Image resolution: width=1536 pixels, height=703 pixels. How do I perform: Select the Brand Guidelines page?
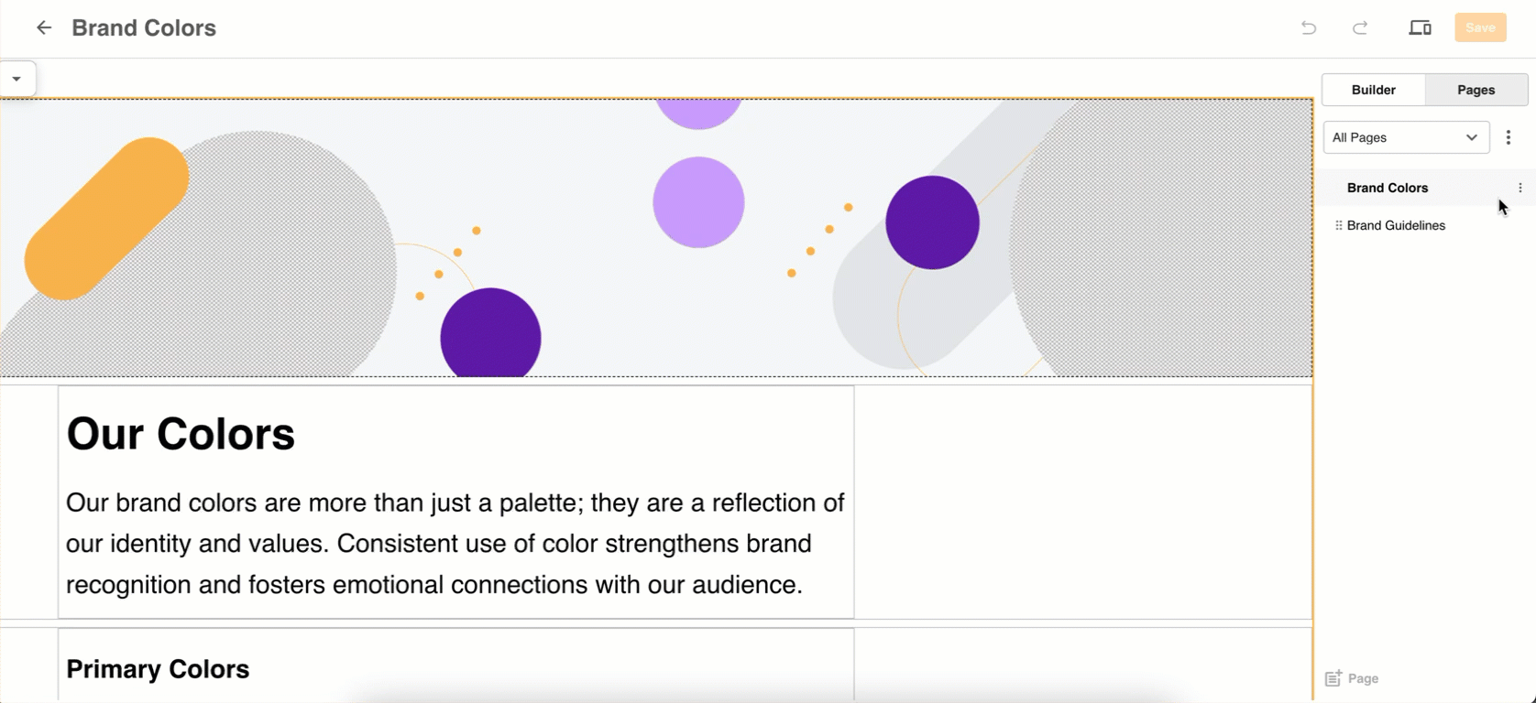(x=1396, y=225)
